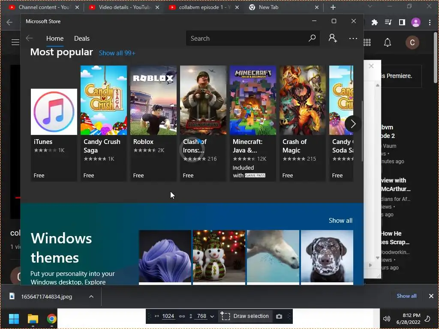The height and width of the screenshot is (329, 439).
Task: Switch to the Deals tab in Store
Action: click(x=82, y=39)
